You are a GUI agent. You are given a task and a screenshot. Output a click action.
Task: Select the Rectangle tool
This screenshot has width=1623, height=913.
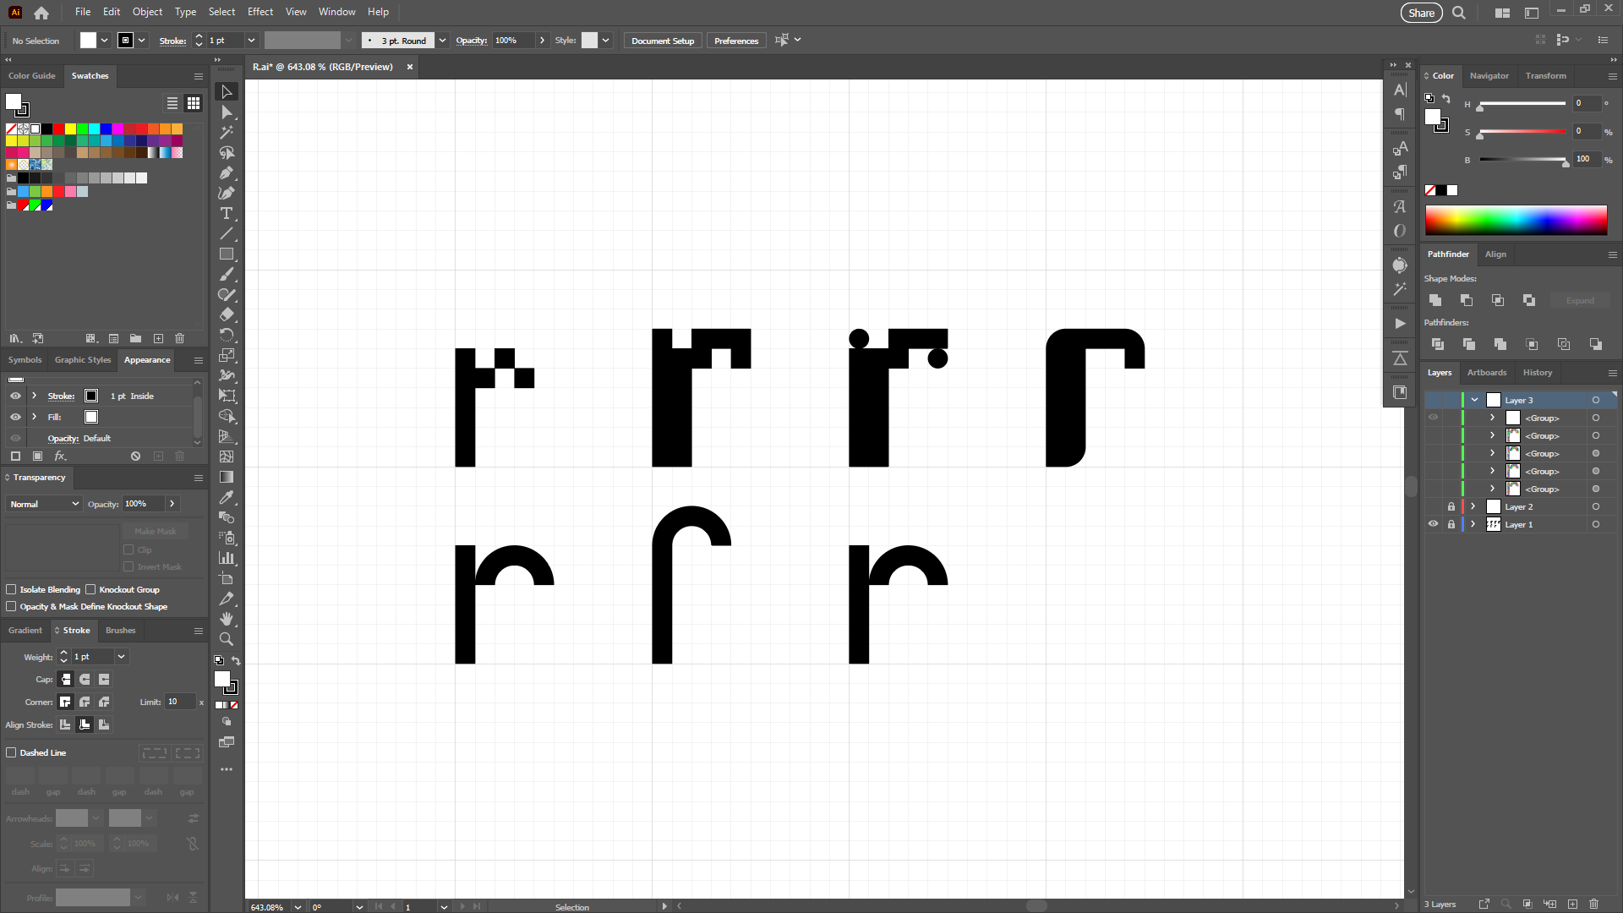click(x=226, y=254)
